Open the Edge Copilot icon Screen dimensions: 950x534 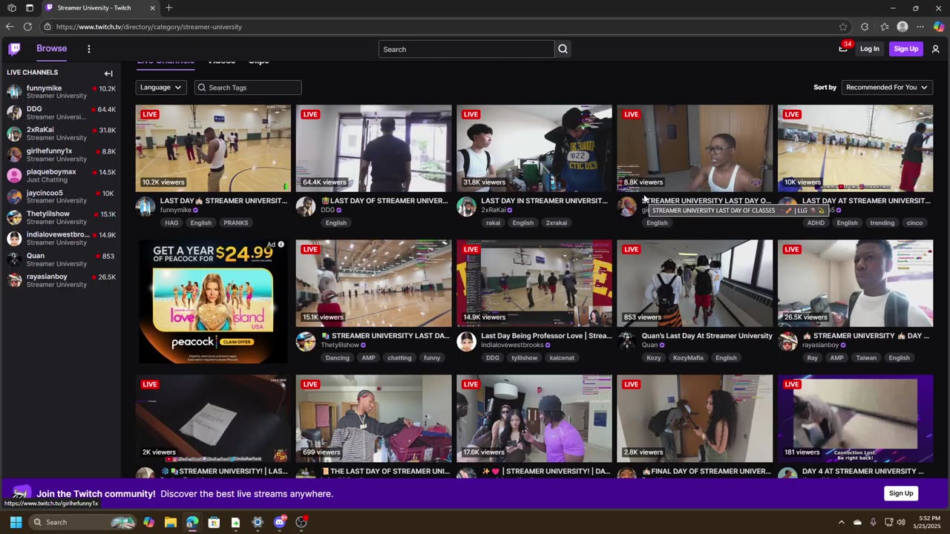pyautogui.click(x=939, y=27)
